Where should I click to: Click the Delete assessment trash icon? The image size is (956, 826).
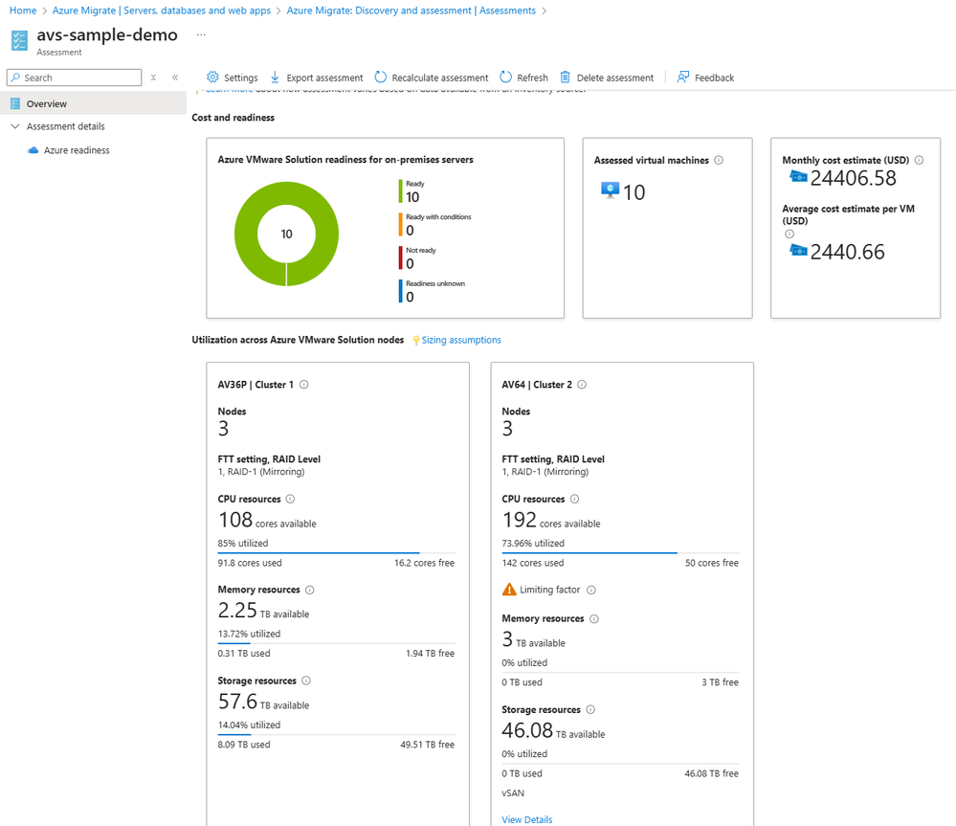coord(566,77)
